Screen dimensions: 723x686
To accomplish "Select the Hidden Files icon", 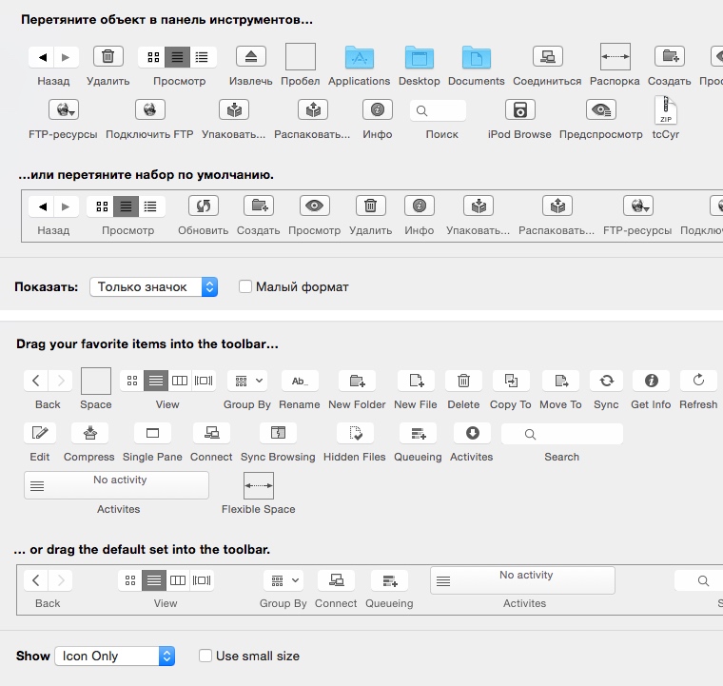I will [x=354, y=433].
